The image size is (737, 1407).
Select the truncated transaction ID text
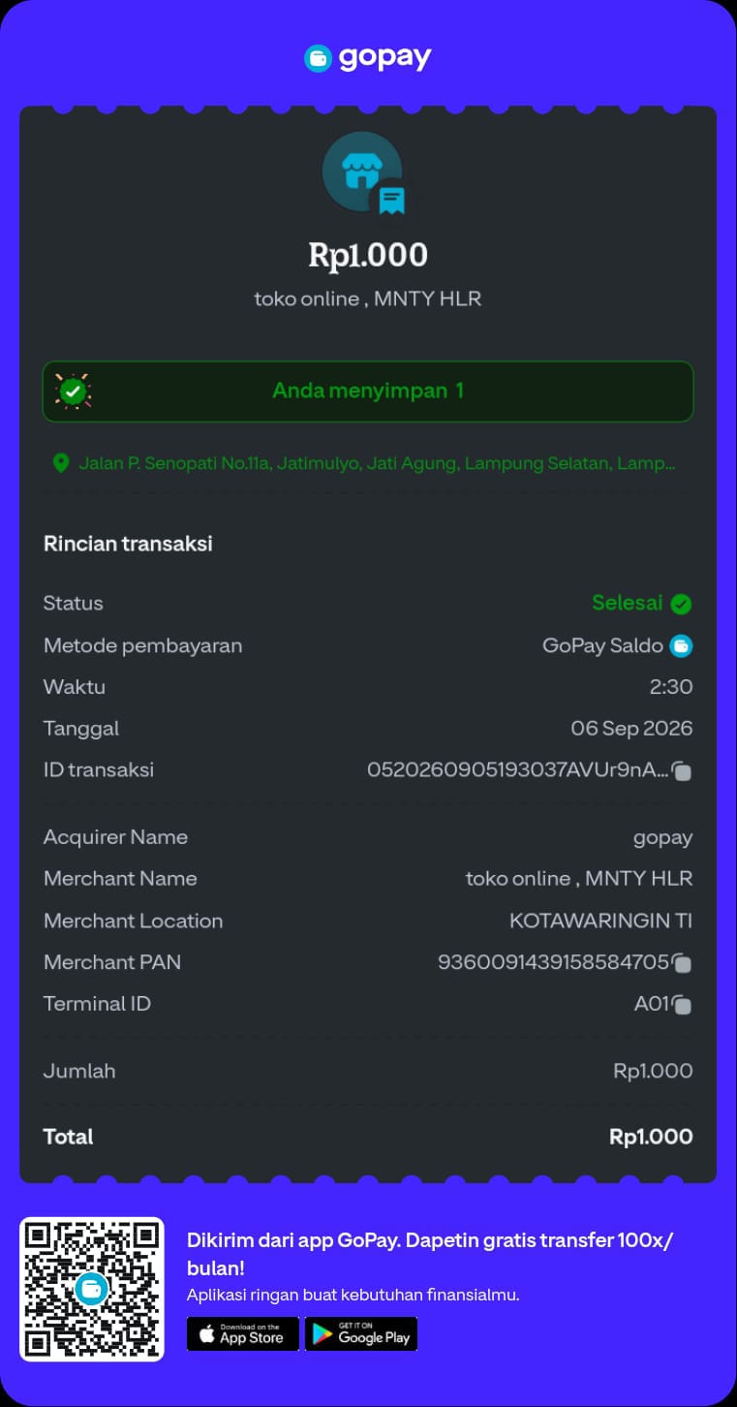[x=517, y=770]
